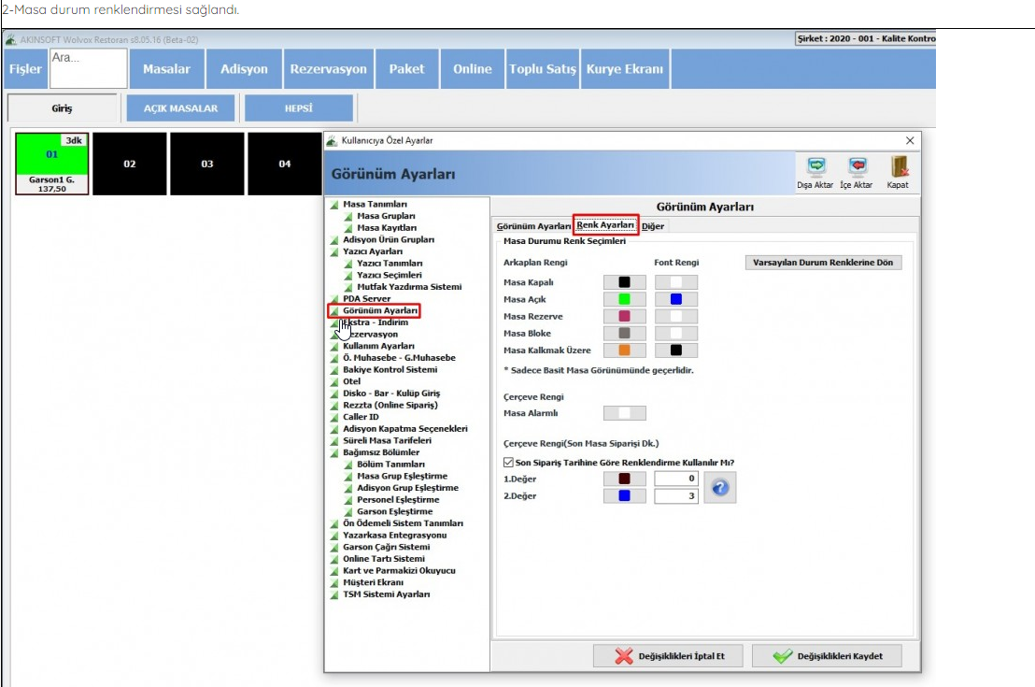Select Online Tartı Sistemi tree item
This screenshot has height=687, width=1035.
pyautogui.click(x=384, y=559)
